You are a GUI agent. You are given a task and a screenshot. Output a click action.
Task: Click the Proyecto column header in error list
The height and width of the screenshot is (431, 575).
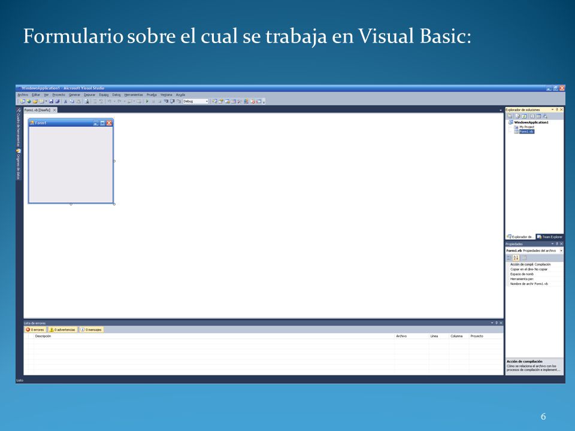(486, 336)
